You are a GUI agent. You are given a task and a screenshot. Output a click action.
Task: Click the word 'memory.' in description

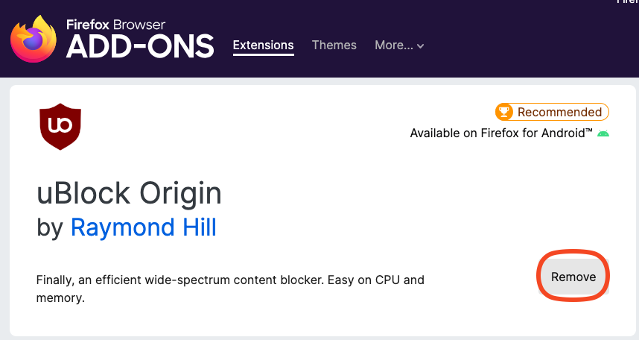60,297
